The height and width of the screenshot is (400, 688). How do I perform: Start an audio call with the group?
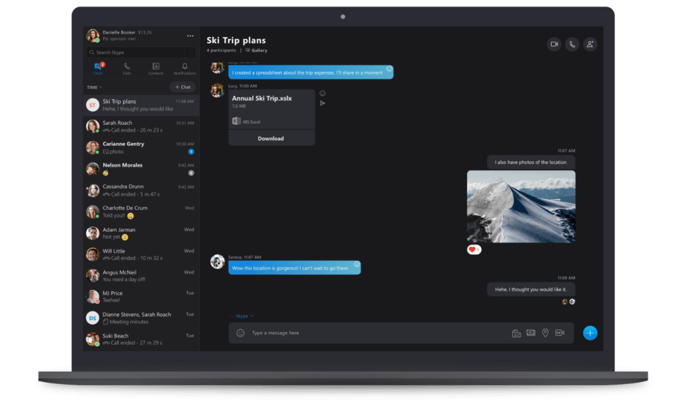point(572,44)
